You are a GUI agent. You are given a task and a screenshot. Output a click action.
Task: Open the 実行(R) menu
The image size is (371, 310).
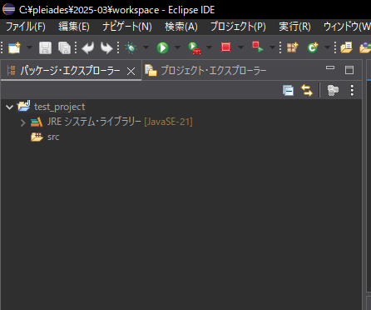coord(294,27)
